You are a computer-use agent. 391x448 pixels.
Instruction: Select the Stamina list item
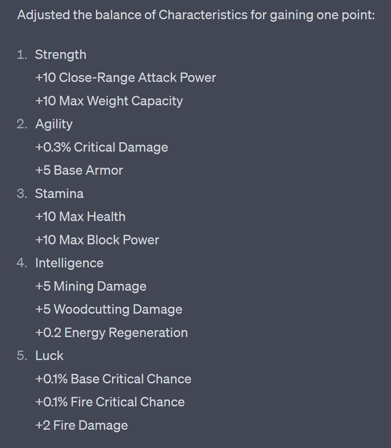(59, 194)
